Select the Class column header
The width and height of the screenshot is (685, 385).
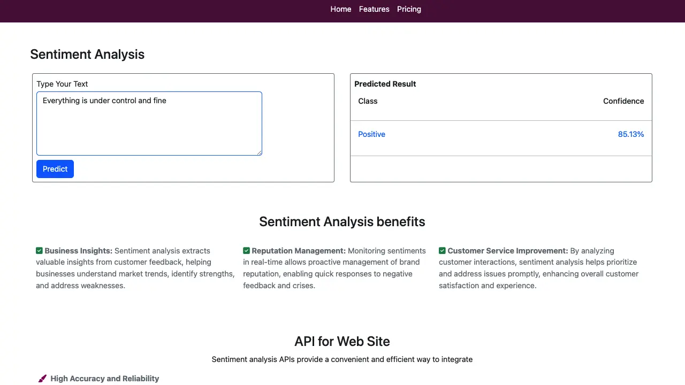point(368,101)
